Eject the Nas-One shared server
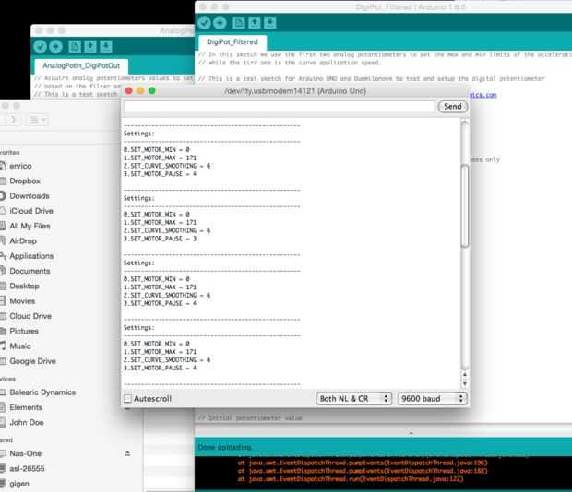 pyautogui.click(x=127, y=453)
